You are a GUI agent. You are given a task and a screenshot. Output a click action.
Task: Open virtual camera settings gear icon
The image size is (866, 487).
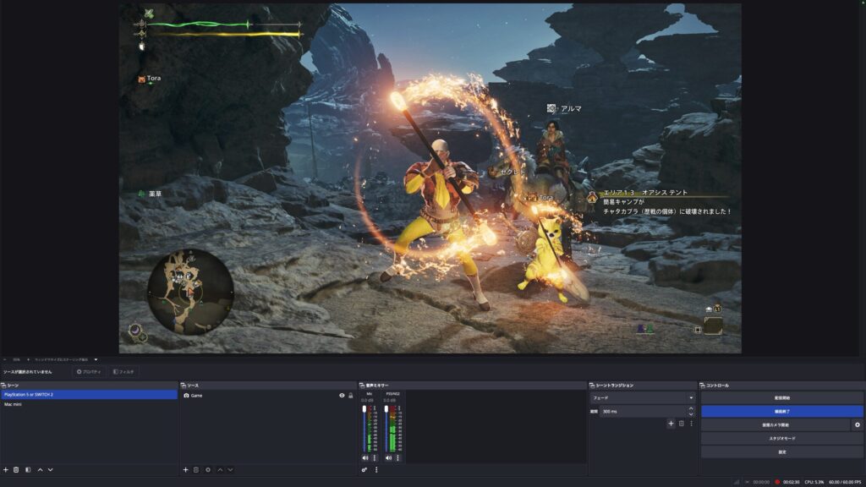858,424
